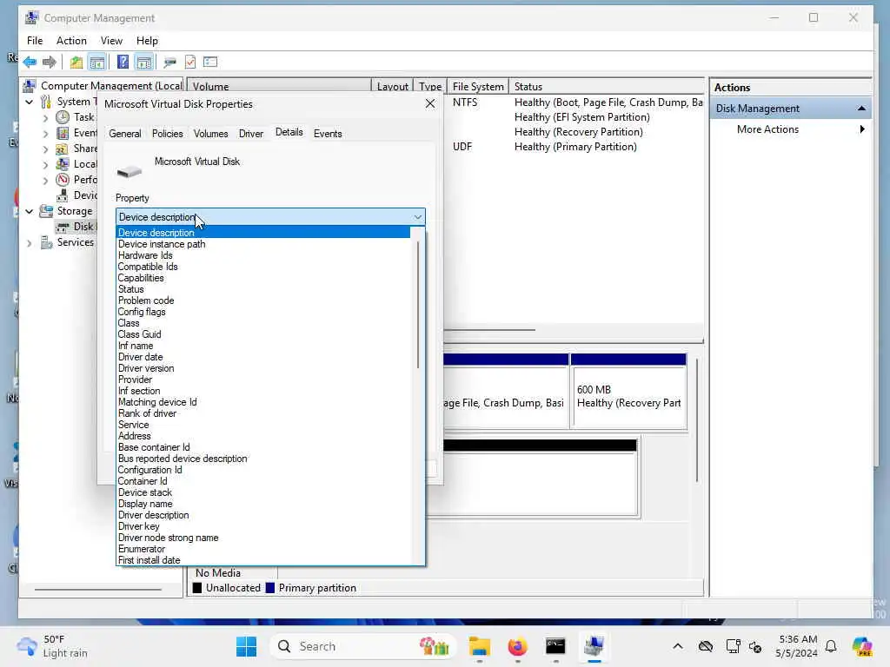
Task: Select the Performance tree icon
Action: (63, 180)
